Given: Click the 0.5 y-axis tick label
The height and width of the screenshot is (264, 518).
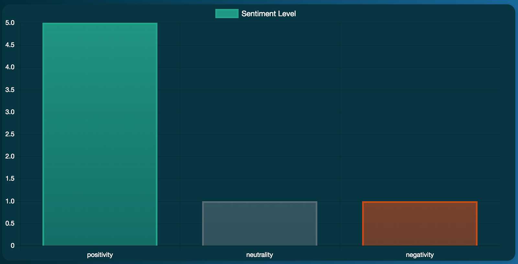Looking at the screenshot, I should pos(10,224).
